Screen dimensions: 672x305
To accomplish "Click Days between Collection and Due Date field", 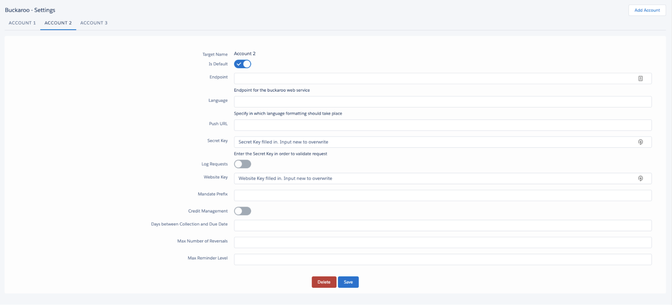I will 442,226.
